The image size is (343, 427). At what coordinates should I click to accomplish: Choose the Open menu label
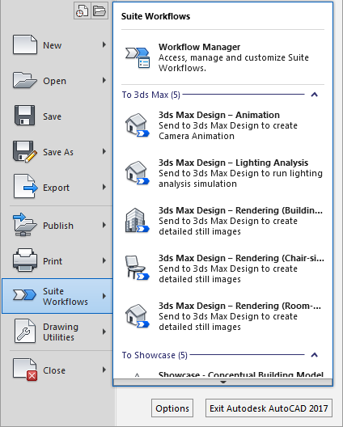pyautogui.click(x=54, y=81)
